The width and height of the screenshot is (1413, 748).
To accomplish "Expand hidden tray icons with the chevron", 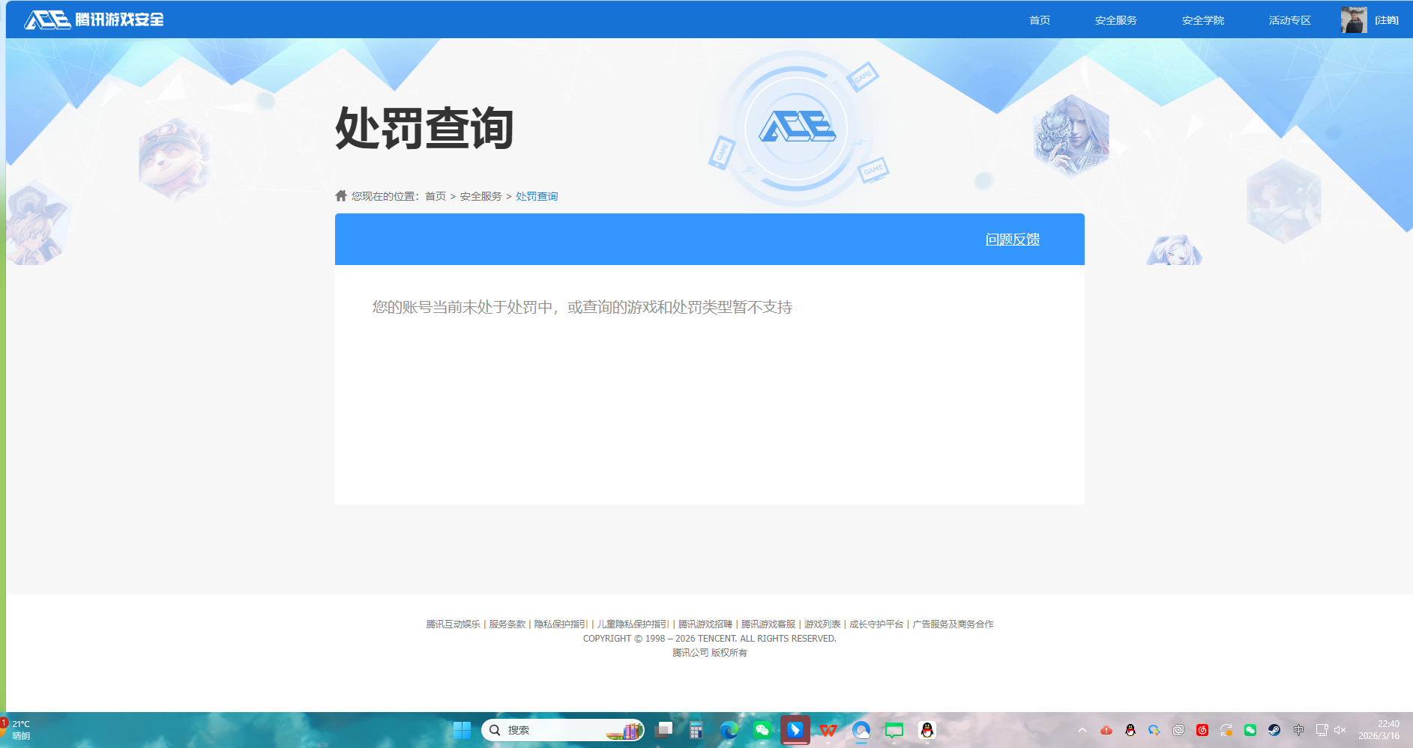I will 1082,730.
